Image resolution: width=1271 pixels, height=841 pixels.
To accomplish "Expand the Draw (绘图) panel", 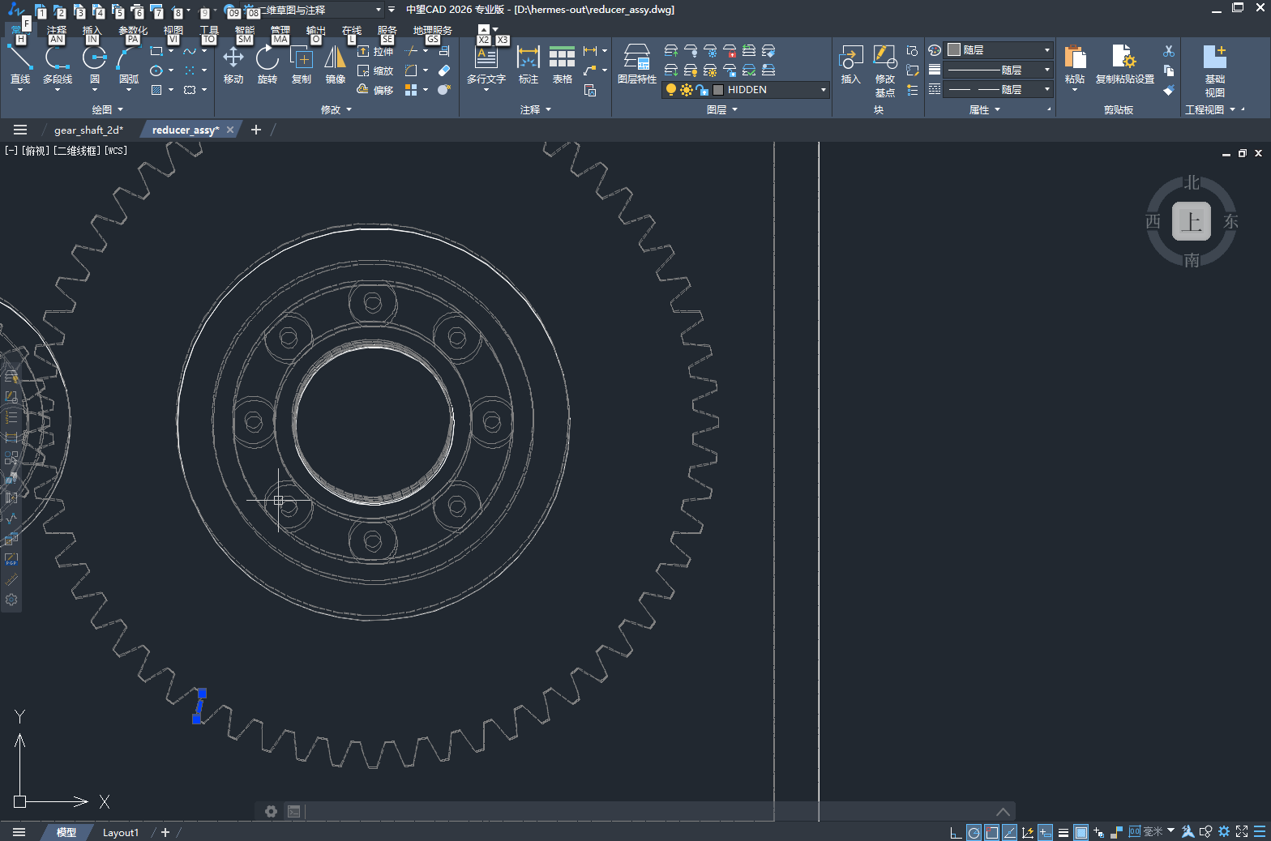I will [x=108, y=109].
